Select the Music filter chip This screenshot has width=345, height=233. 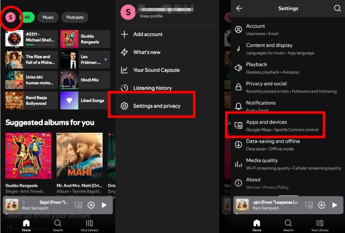48,17
